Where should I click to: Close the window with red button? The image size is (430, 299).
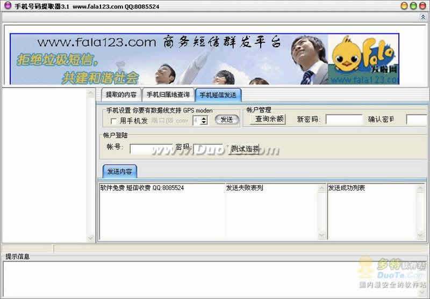(422, 5)
